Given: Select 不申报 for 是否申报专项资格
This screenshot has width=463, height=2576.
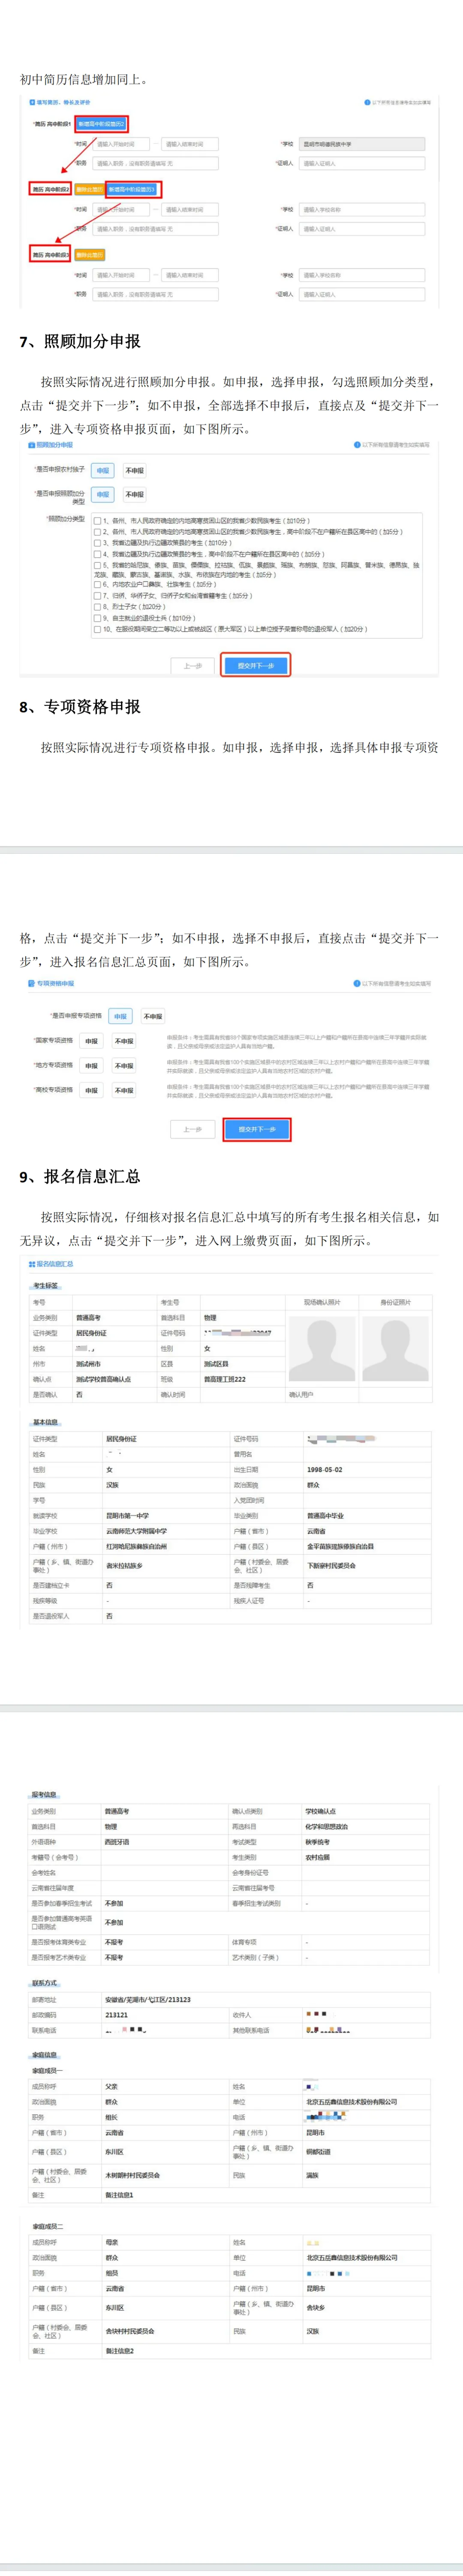Looking at the screenshot, I should click(x=152, y=1016).
